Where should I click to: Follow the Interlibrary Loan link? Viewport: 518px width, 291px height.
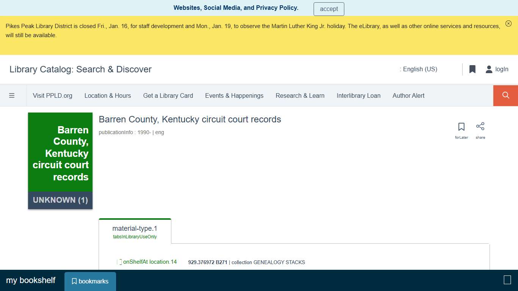tap(358, 95)
